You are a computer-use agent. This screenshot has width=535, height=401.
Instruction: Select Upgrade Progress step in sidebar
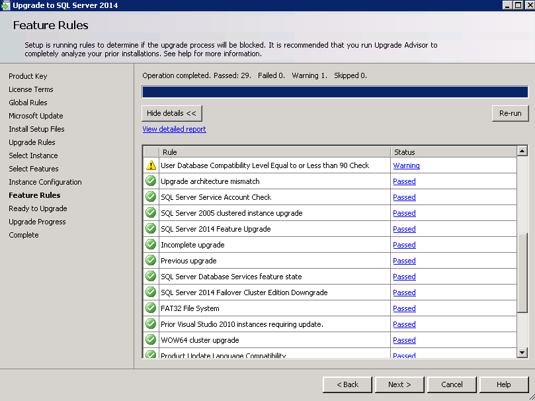[x=37, y=222]
